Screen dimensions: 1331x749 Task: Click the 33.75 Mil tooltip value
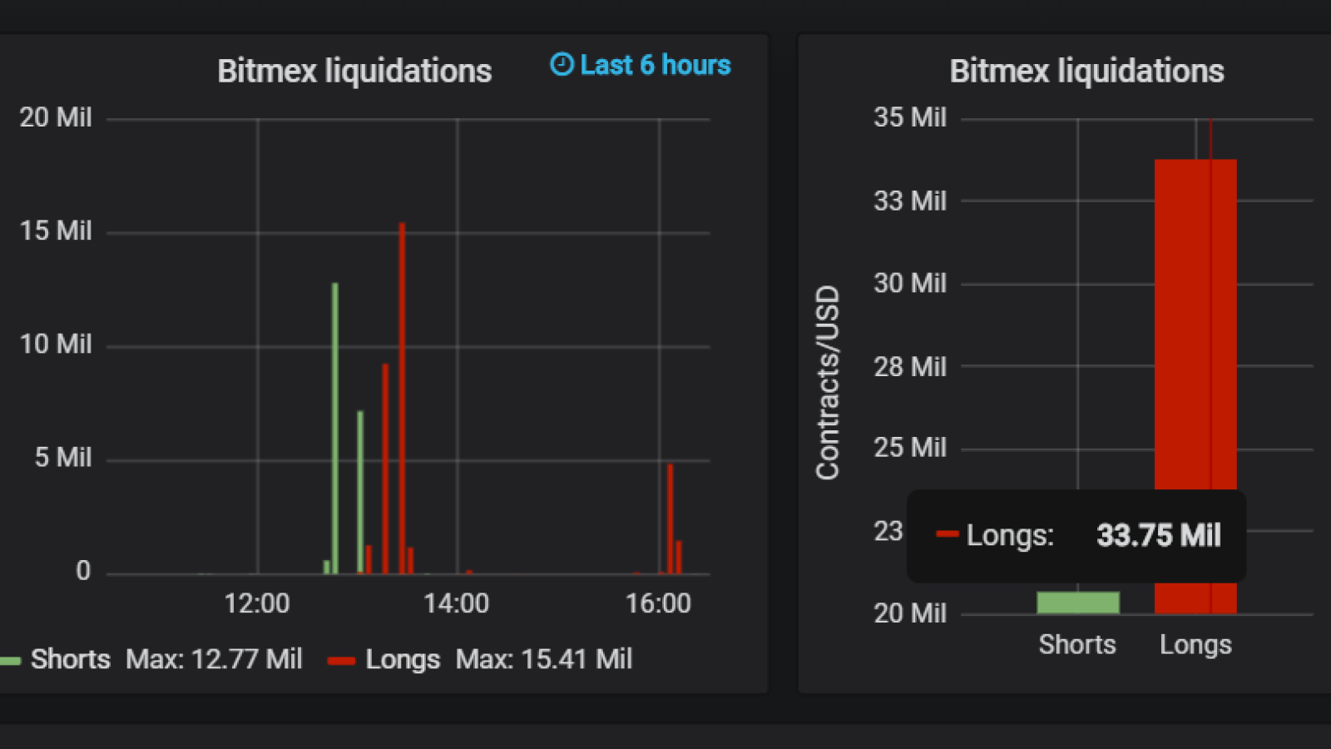click(x=1159, y=535)
